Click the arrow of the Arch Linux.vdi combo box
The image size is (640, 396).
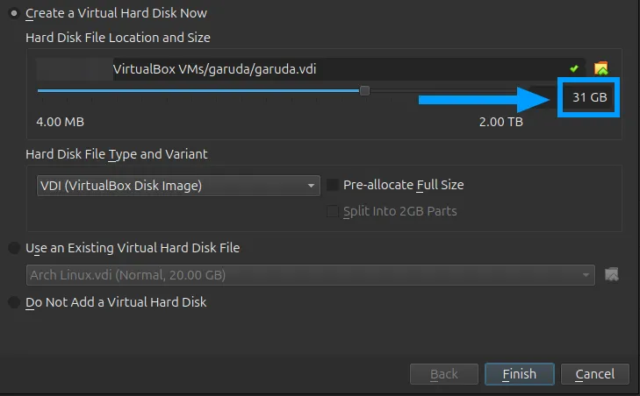(586, 275)
